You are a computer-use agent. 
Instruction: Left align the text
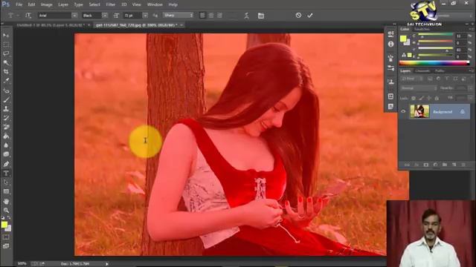203,15
